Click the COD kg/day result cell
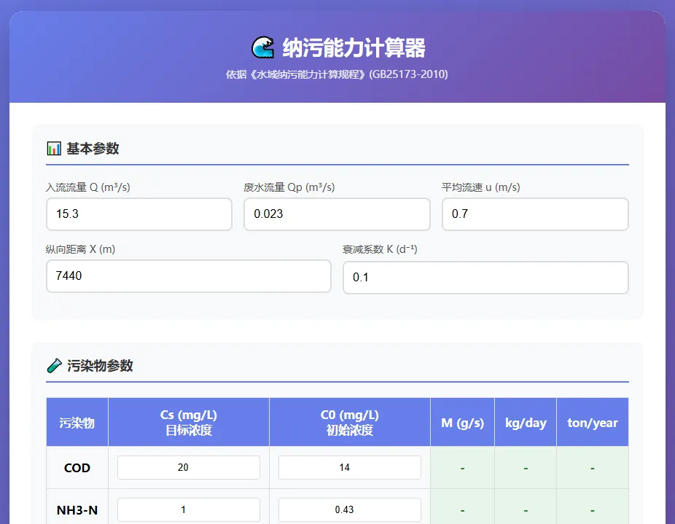The image size is (675, 524). [526, 468]
